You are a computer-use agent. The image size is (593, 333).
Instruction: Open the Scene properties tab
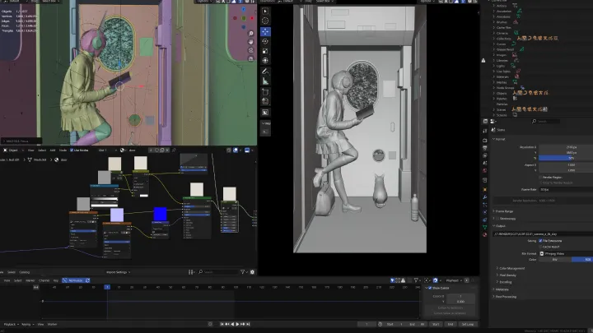pos(485,163)
